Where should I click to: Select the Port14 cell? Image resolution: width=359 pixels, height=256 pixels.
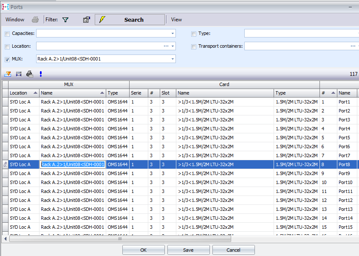[348, 219]
